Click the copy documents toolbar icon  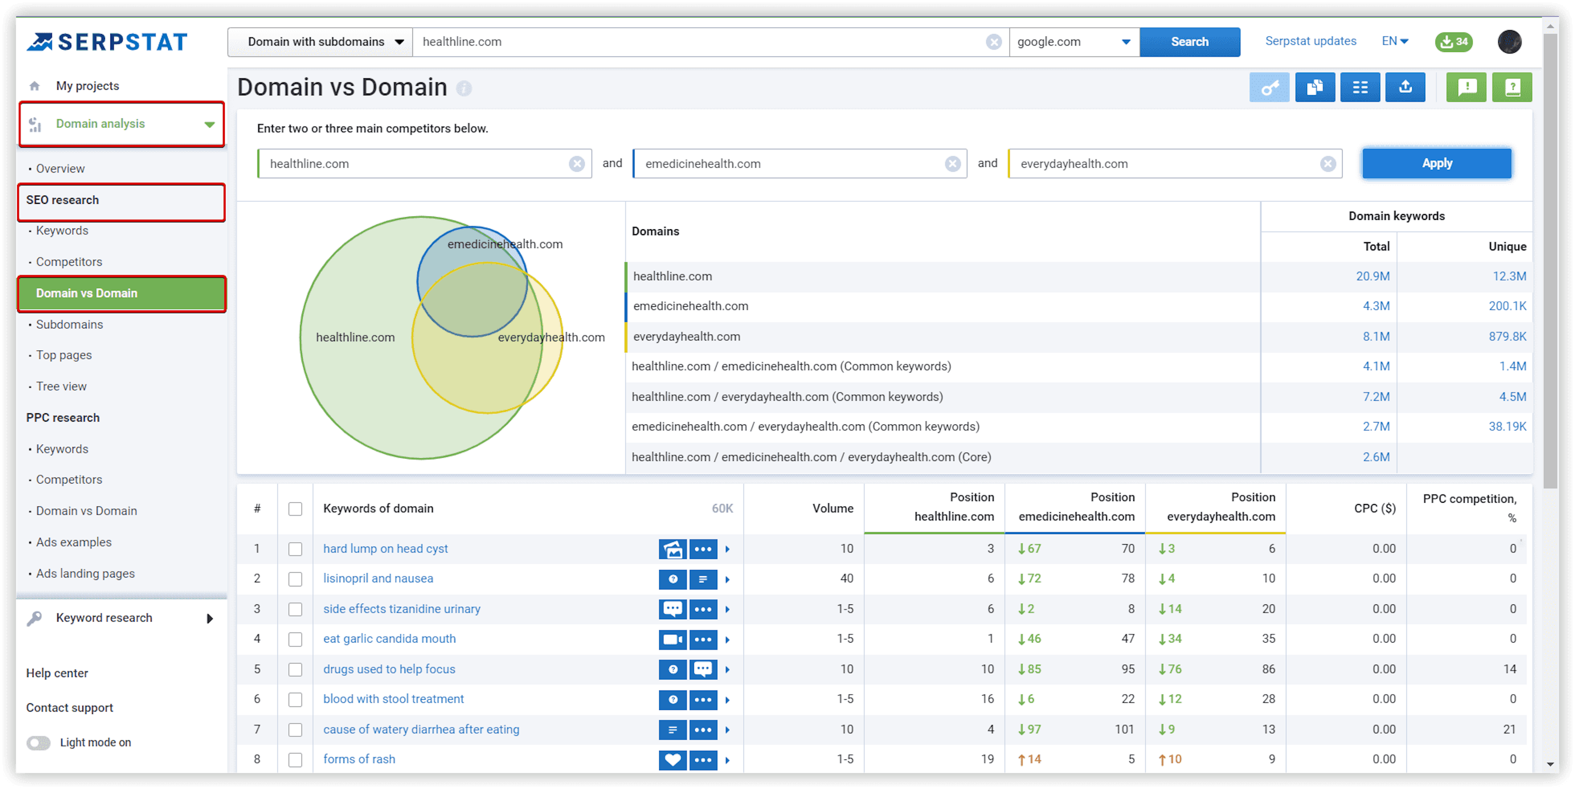(1315, 87)
